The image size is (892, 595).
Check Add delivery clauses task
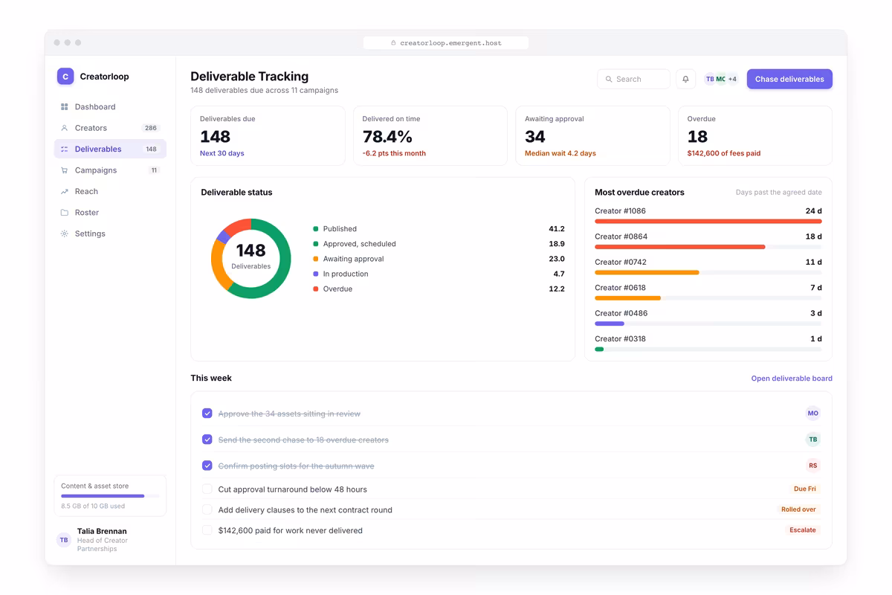point(207,509)
